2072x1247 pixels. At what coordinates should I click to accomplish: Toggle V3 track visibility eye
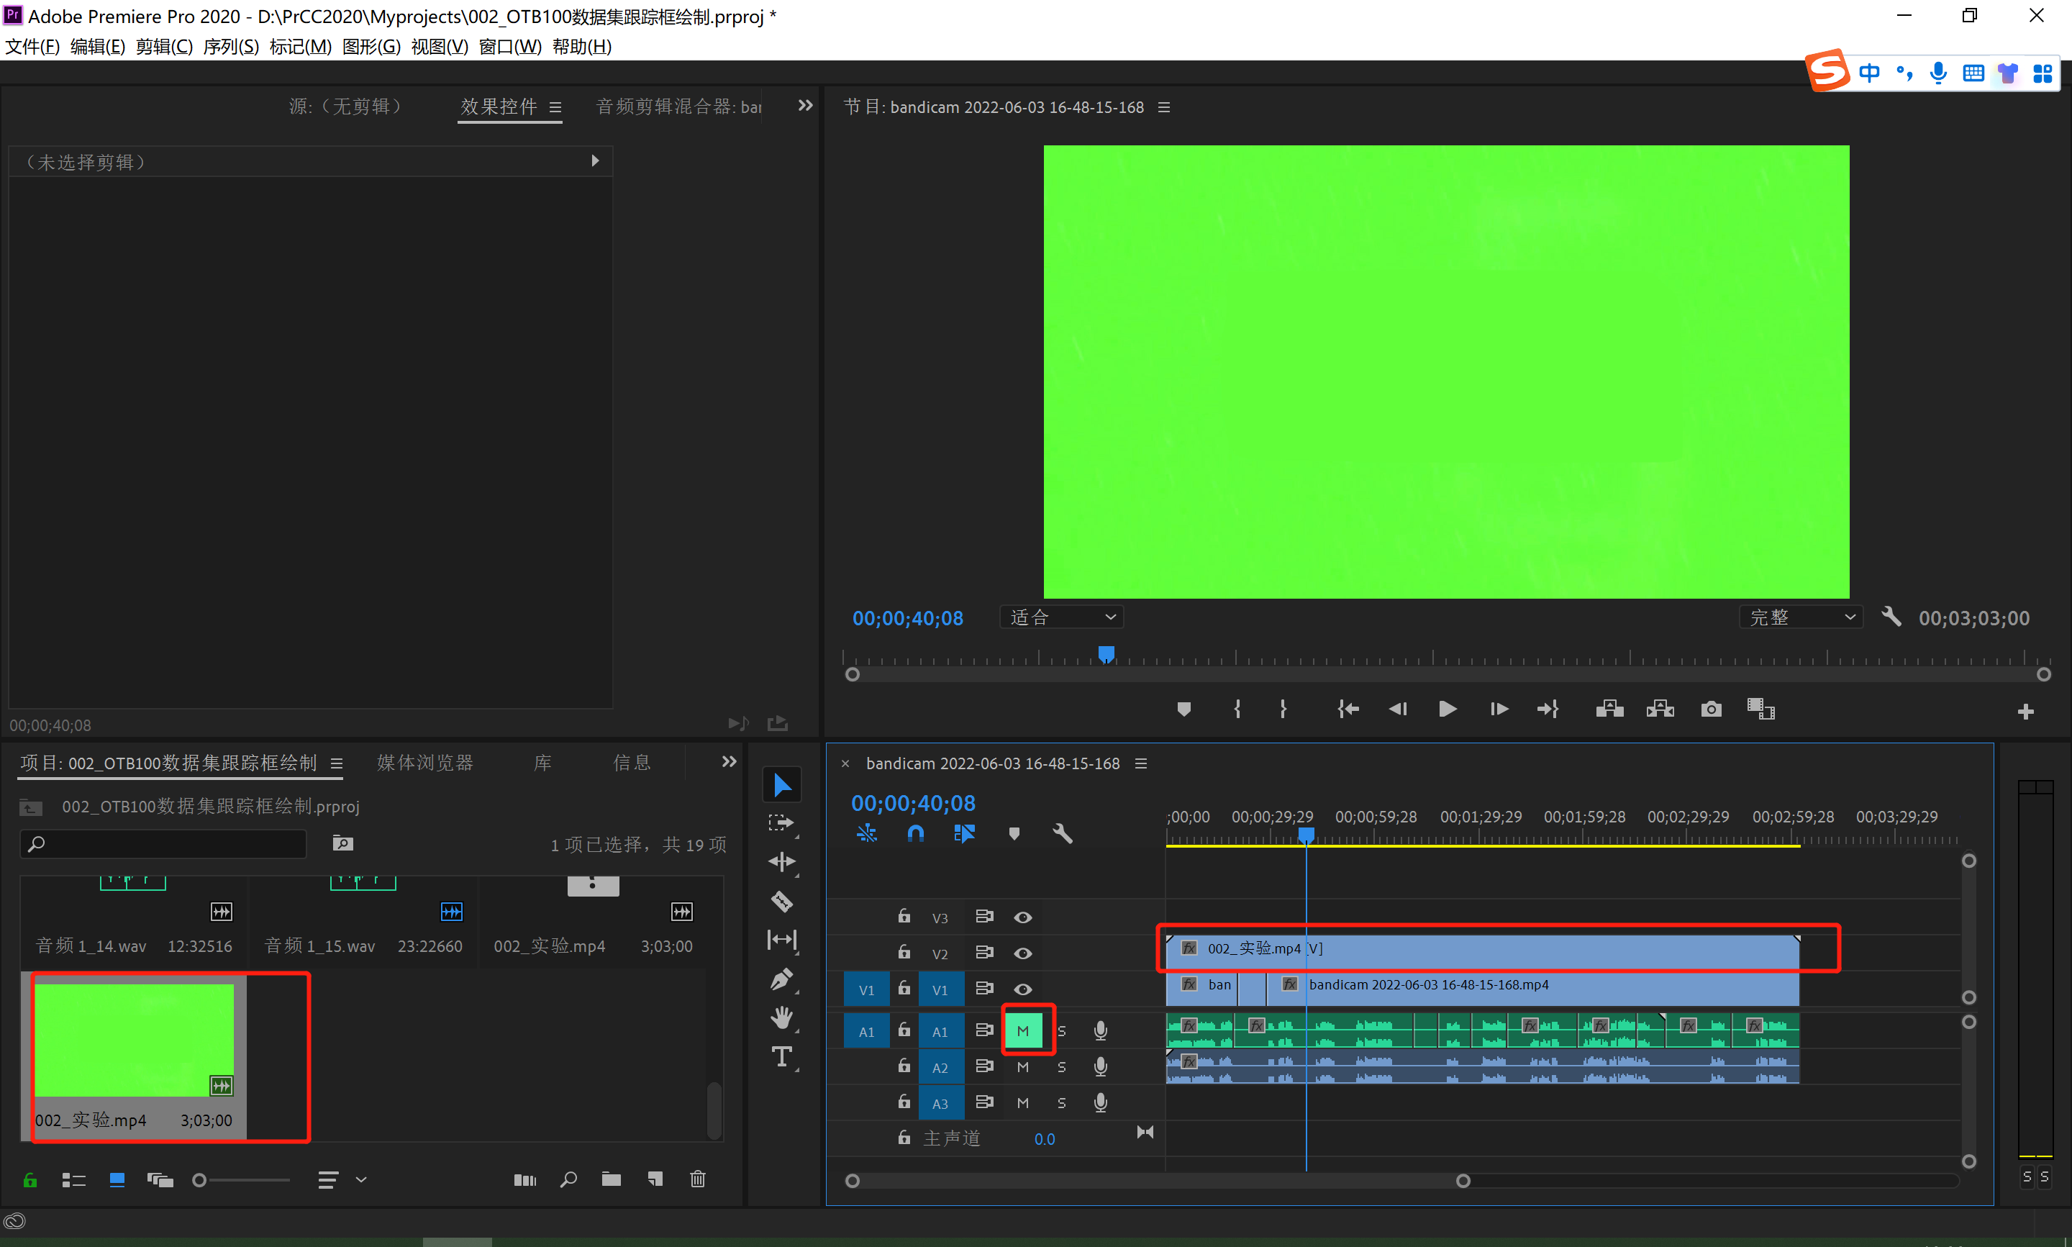[x=1023, y=917]
